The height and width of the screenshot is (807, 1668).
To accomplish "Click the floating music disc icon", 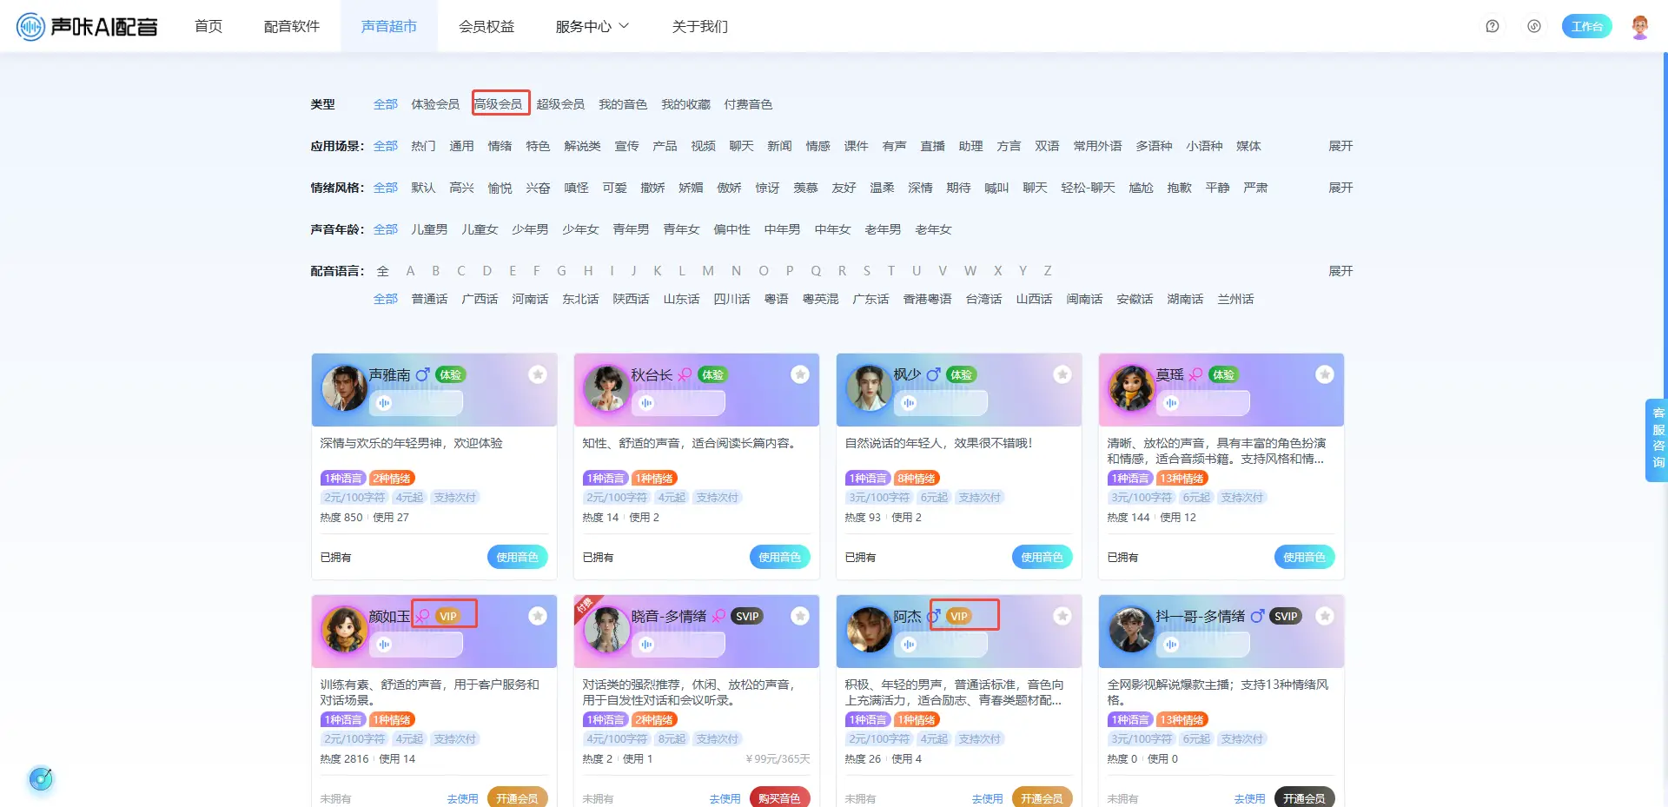I will click(x=41, y=778).
